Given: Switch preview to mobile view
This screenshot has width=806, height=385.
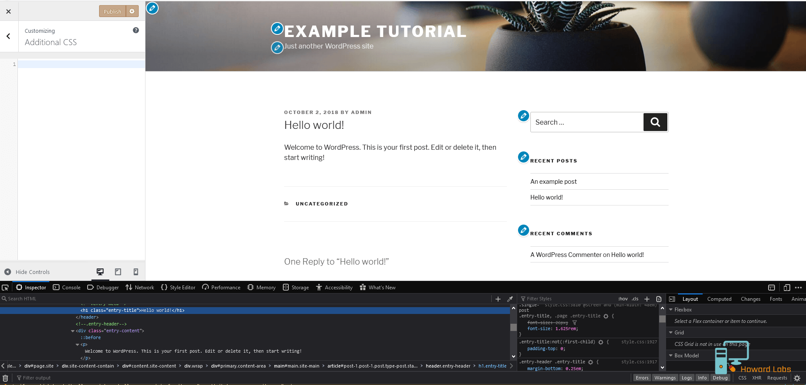Looking at the screenshot, I should (136, 271).
